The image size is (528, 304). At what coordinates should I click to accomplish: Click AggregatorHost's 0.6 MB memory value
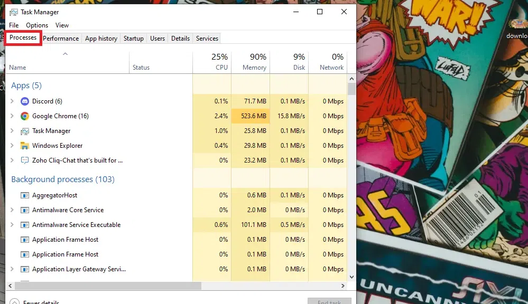click(x=256, y=195)
